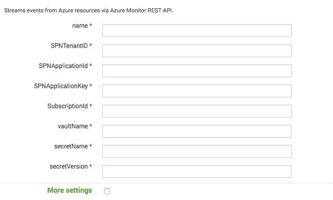The width and height of the screenshot is (333, 200).
Task: Click into the SPNApplicationKey field
Action: (x=197, y=91)
